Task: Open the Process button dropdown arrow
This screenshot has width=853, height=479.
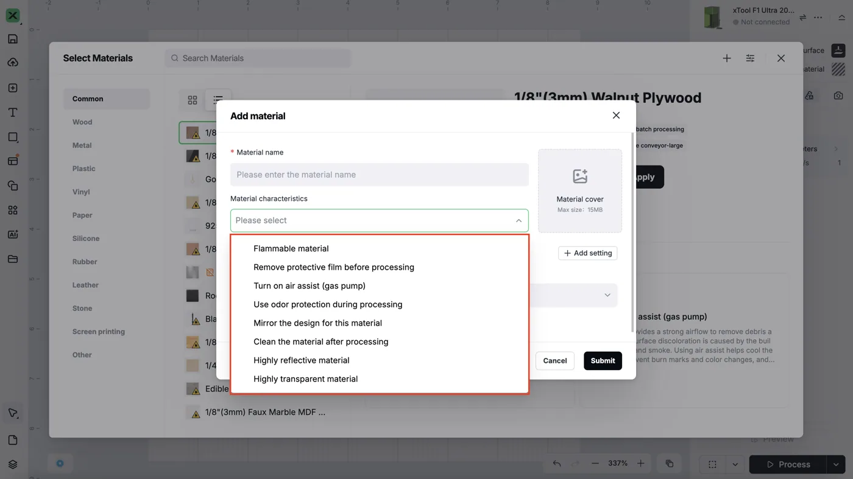Action: click(836, 464)
